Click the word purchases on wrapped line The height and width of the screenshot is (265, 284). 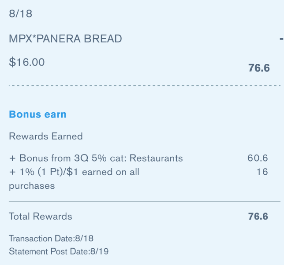click(32, 186)
